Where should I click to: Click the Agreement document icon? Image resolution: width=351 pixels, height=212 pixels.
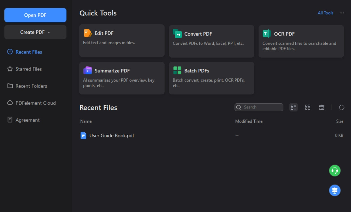[10, 120]
